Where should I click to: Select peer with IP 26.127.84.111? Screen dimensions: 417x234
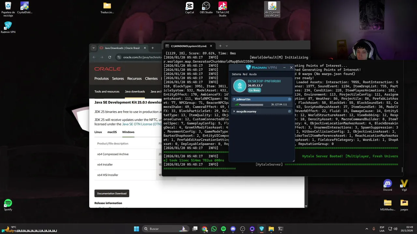[262, 105]
